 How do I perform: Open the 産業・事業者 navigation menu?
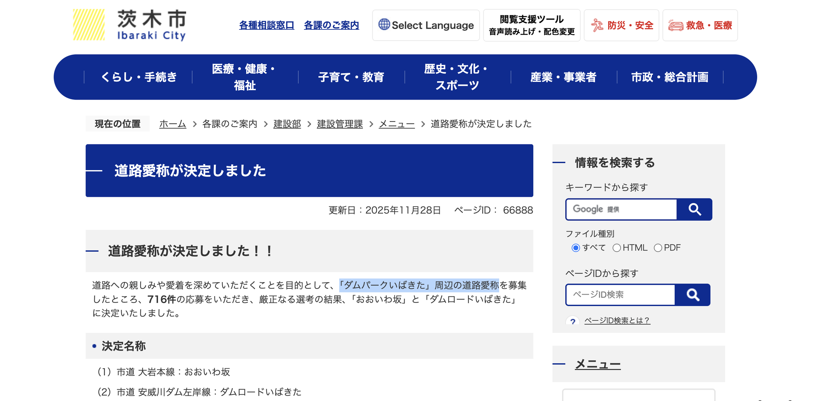[563, 77]
